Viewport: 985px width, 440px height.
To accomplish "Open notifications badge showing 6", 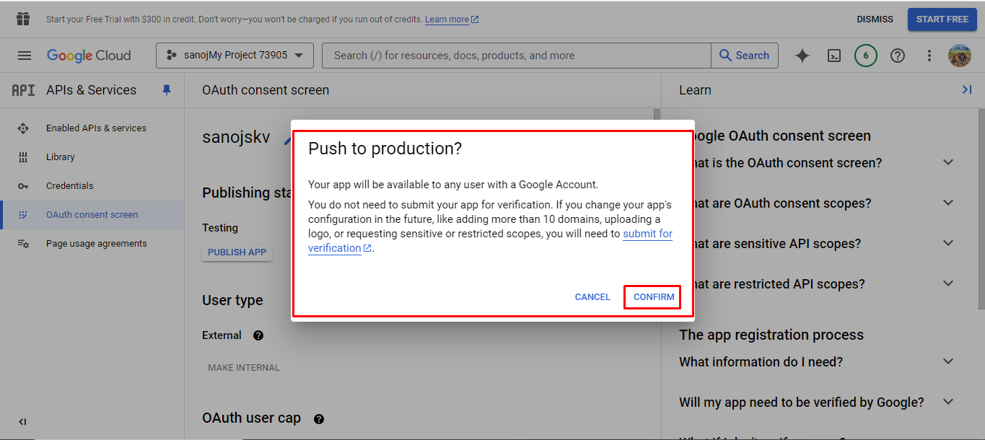I will (x=866, y=56).
